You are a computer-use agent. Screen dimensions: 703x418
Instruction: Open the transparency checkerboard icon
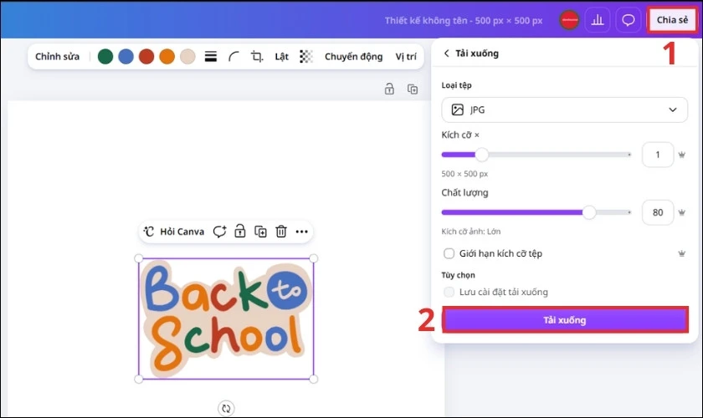pos(305,57)
